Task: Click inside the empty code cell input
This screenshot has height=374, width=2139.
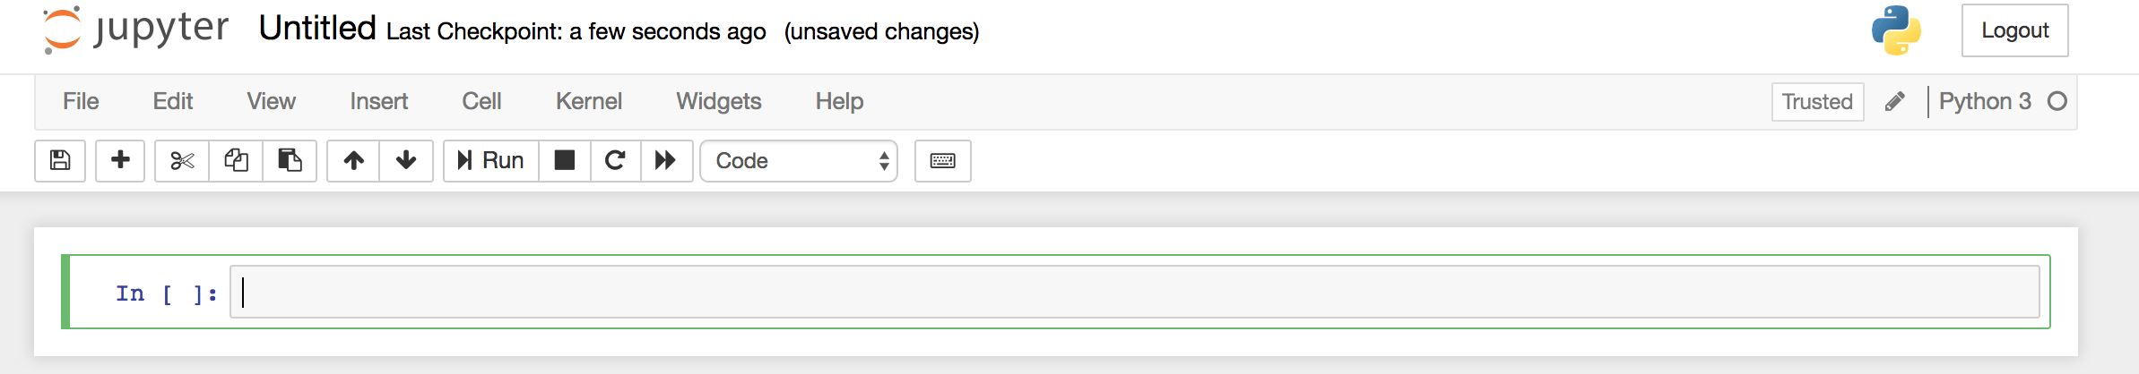Action: tap(1135, 292)
